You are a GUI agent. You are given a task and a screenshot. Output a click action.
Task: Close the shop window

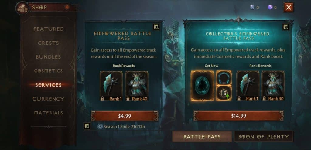pos(289,7)
